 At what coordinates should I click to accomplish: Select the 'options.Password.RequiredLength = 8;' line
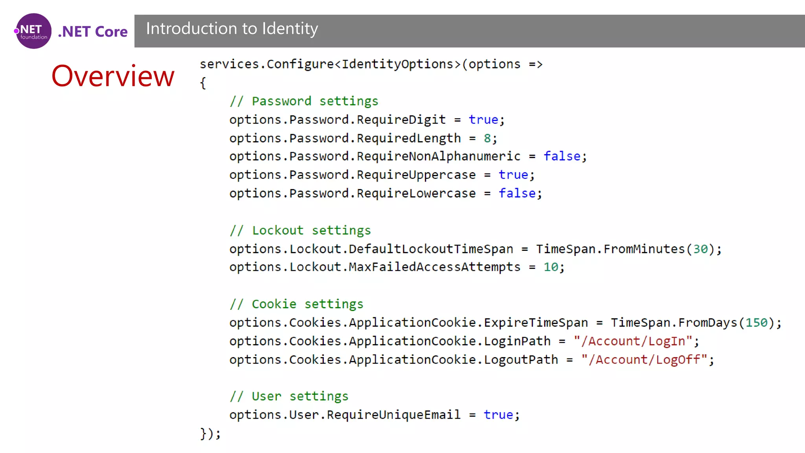[x=364, y=138]
